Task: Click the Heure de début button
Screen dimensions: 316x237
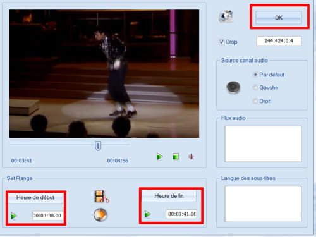Action: pyautogui.click(x=35, y=198)
